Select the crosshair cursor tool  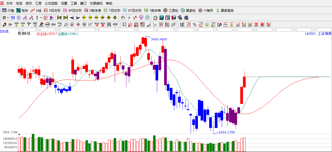[129, 18]
